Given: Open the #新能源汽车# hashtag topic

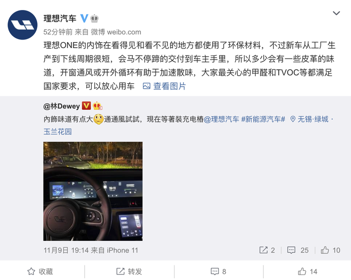Looking at the screenshot, I should tap(263, 119).
